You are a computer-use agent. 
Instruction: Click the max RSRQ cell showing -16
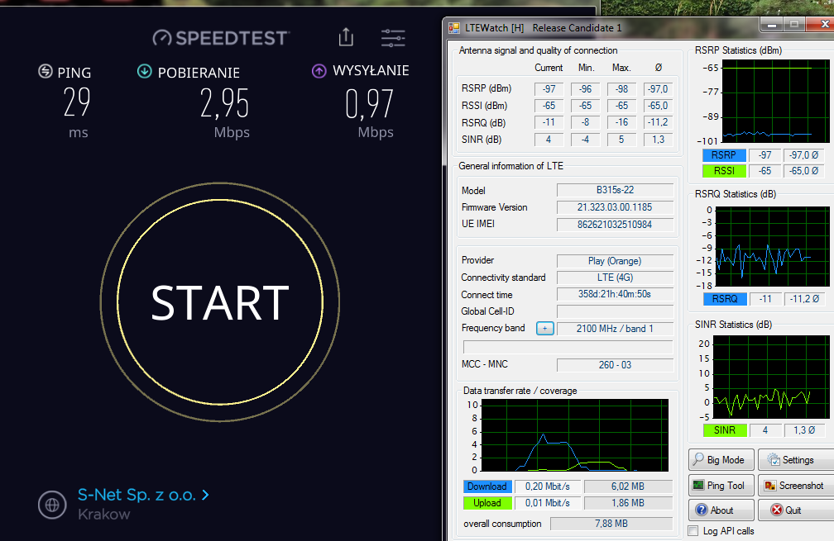[x=621, y=122]
